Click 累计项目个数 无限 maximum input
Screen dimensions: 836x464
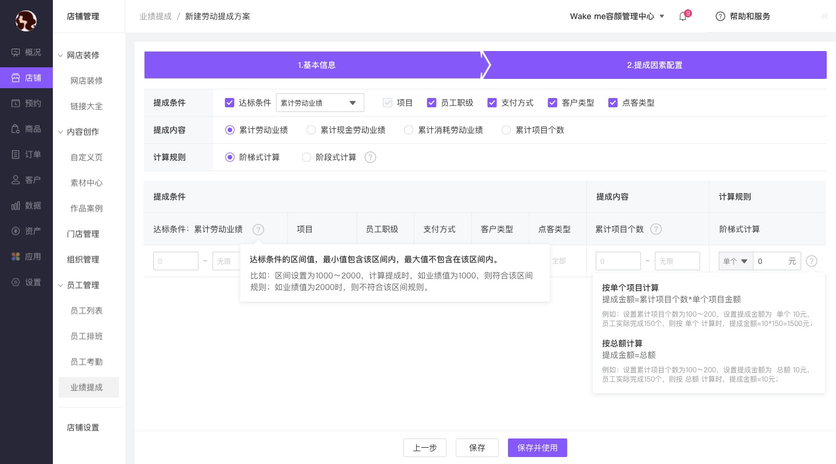tap(678, 261)
